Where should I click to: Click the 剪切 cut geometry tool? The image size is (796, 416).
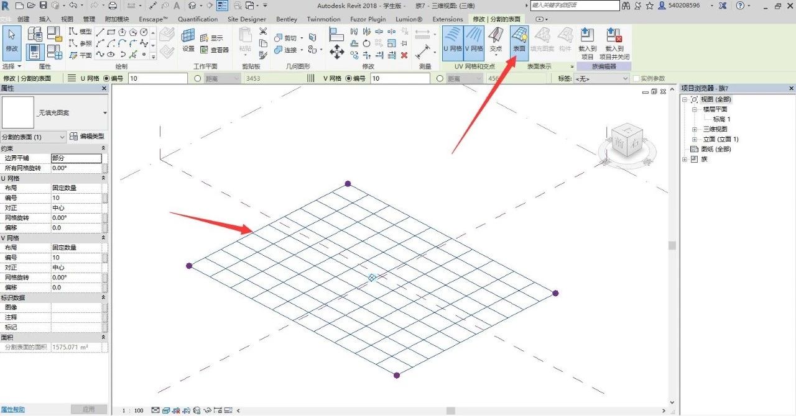point(287,38)
